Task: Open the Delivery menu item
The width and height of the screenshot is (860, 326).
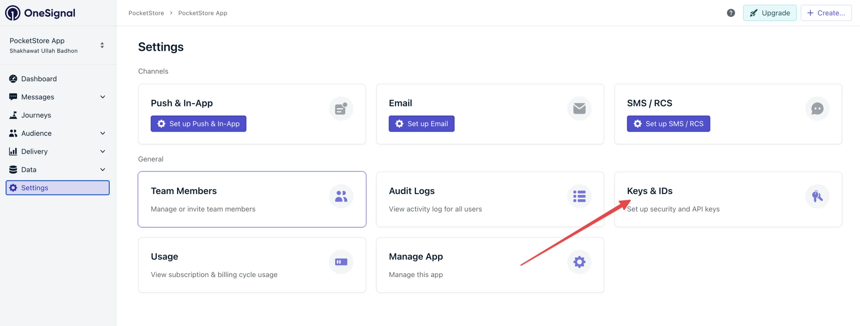Action: click(57, 151)
